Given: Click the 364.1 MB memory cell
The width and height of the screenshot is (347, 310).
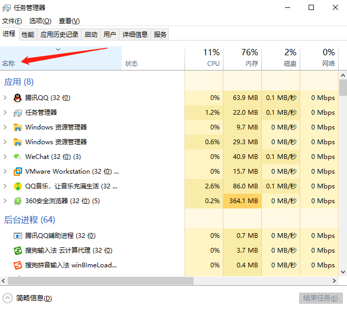Looking at the screenshot, I should (x=242, y=201).
